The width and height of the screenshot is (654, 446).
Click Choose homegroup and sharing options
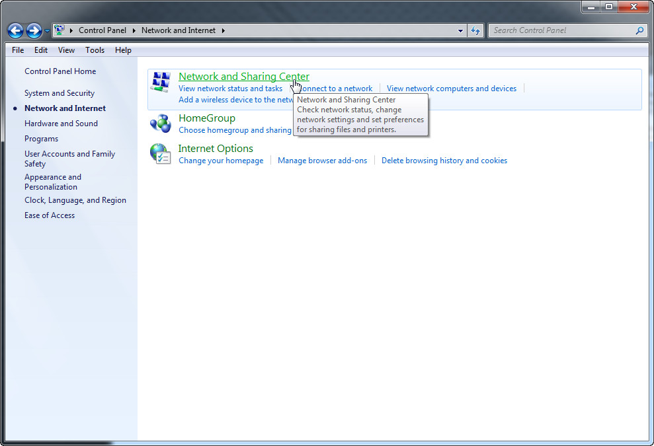point(235,130)
